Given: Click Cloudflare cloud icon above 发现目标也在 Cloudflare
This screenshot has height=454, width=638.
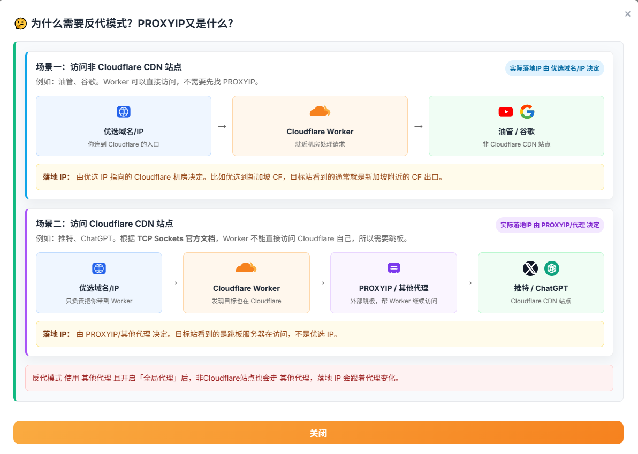Looking at the screenshot, I should point(246,267).
